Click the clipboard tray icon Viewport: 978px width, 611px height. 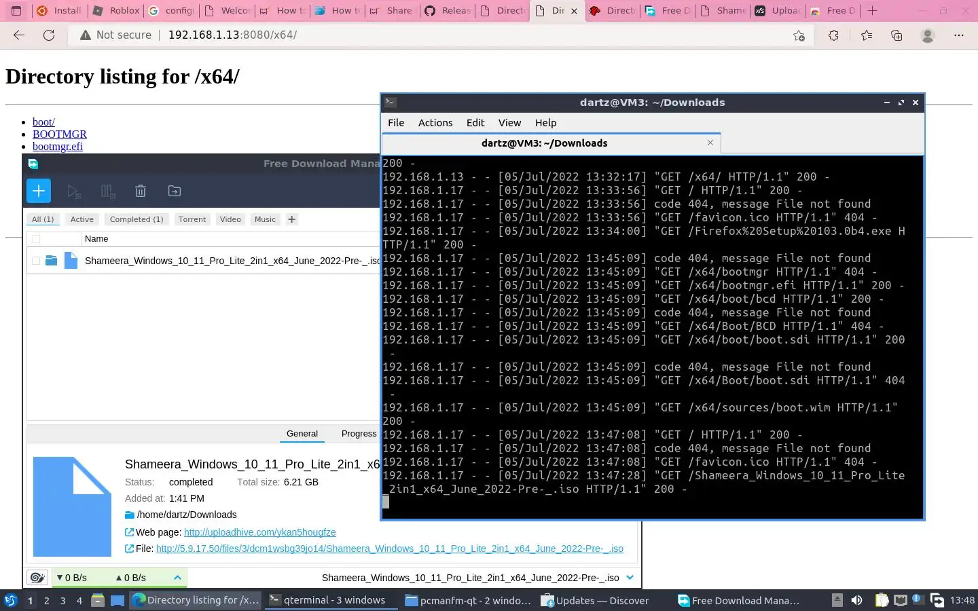pyautogui.click(x=882, y=600)
